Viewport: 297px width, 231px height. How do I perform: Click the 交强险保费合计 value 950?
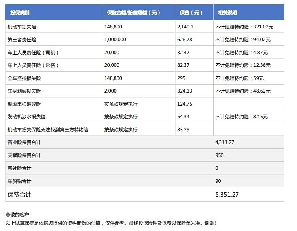[x=219, y=155]
